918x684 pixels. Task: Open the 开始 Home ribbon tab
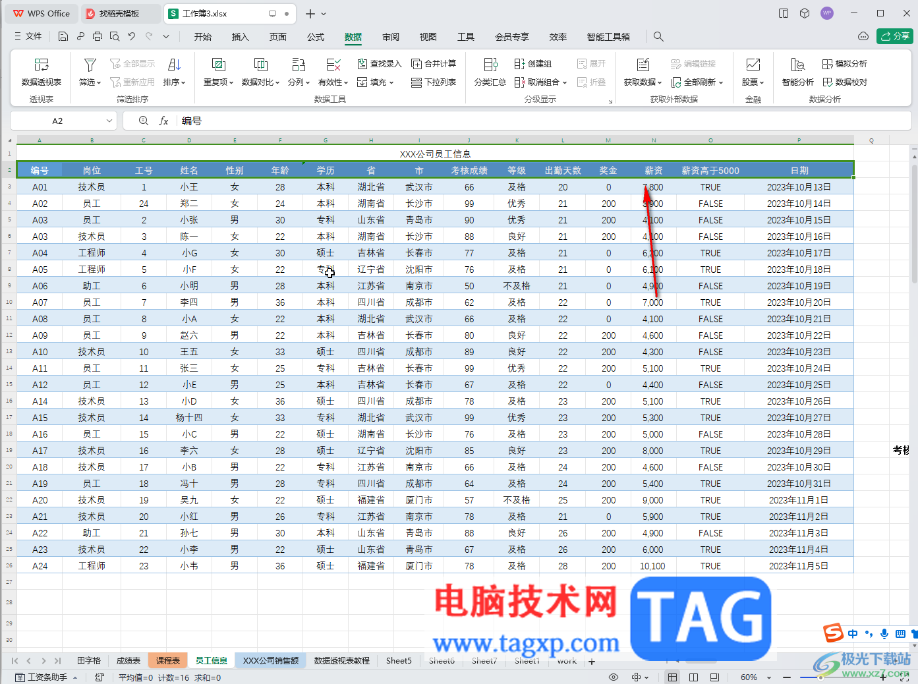click(202, 37)
